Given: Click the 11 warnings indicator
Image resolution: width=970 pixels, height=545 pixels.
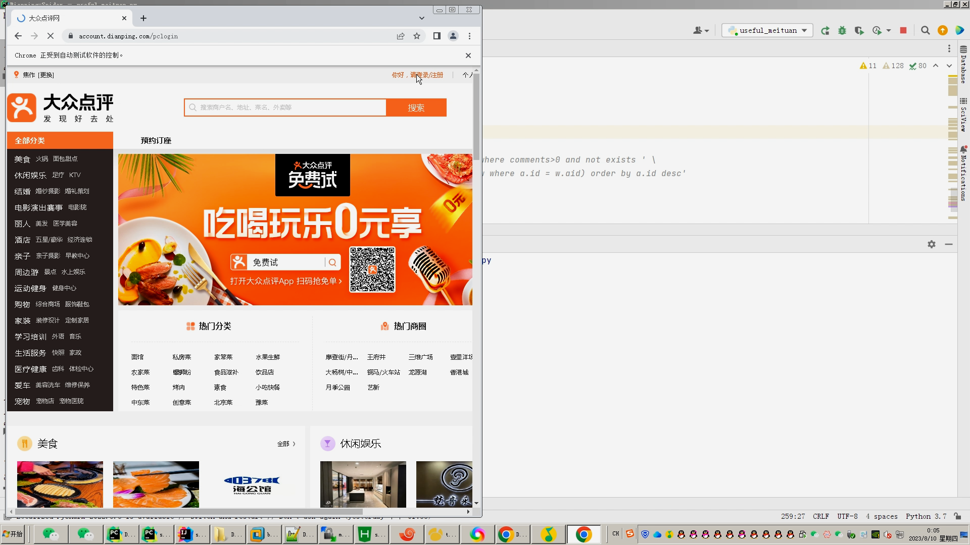Looking at the screenshot, I should 868,66.
